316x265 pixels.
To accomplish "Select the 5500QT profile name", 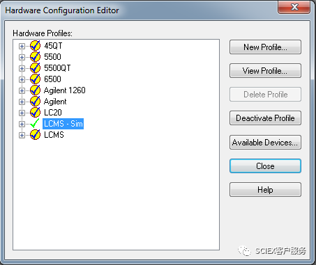I will pyautogui.click(x=57, y=68).
